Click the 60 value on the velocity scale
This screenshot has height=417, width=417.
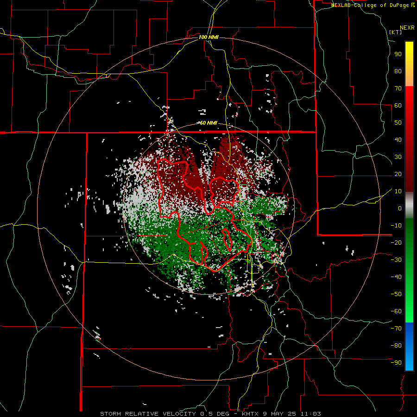pyautogui.click(x=398, y=105)
